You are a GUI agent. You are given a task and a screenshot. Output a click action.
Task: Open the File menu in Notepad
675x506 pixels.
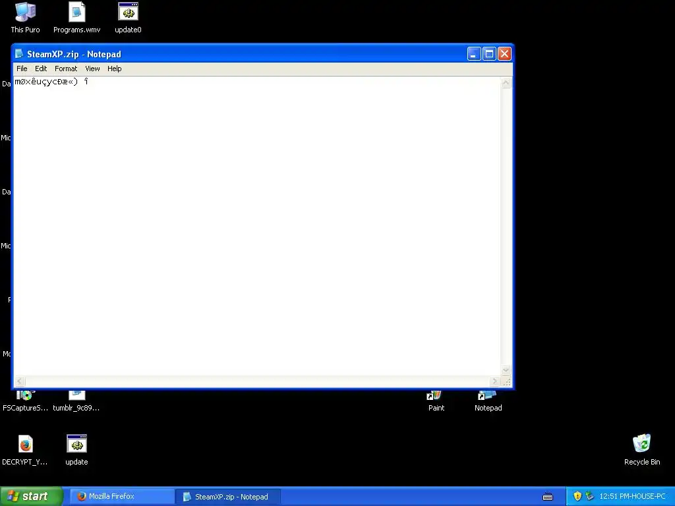click(x=22, y=69)
